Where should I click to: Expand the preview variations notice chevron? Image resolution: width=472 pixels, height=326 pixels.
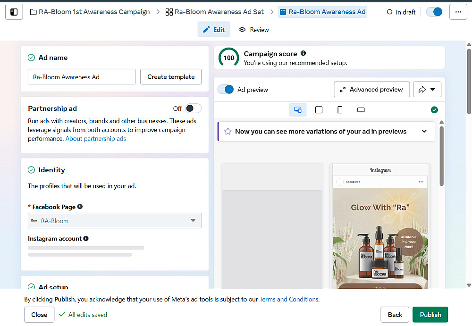coord(424,131)
